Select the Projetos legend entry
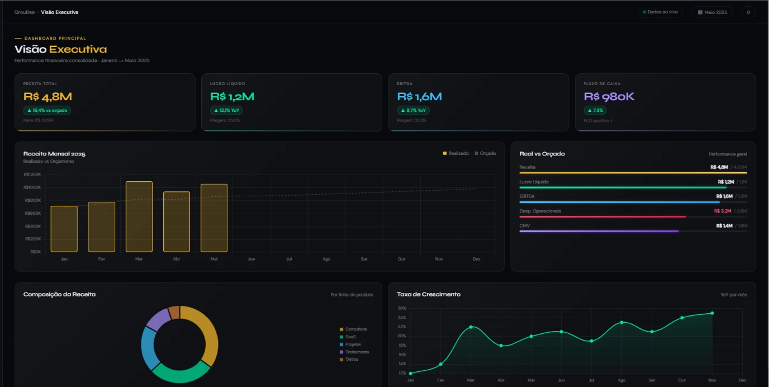The height and width of the screenshot is (387, 769). [x=350, y=344]
